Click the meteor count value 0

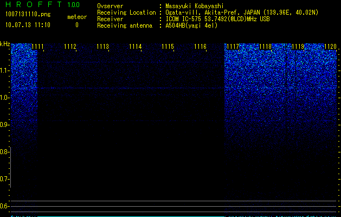point(77,25)
